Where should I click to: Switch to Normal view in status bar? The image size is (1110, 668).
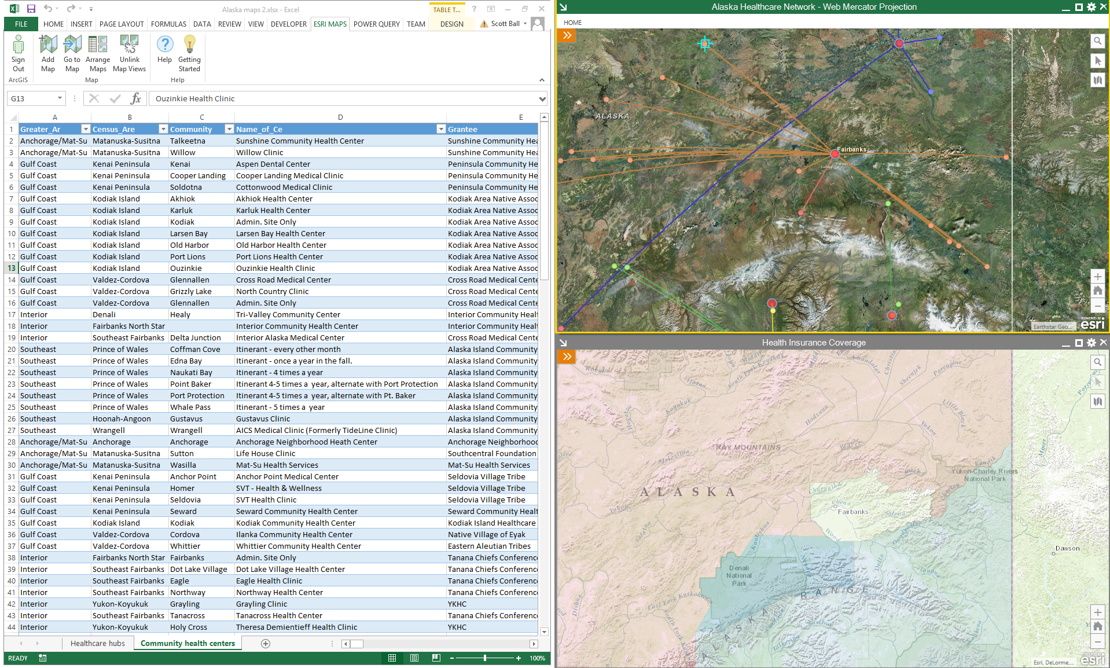(x=392, y=658)
